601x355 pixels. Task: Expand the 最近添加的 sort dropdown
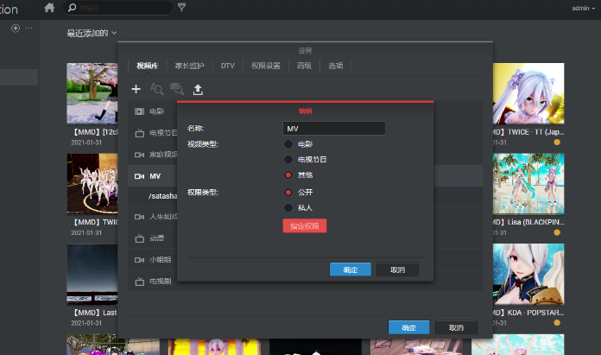(92, 34)
